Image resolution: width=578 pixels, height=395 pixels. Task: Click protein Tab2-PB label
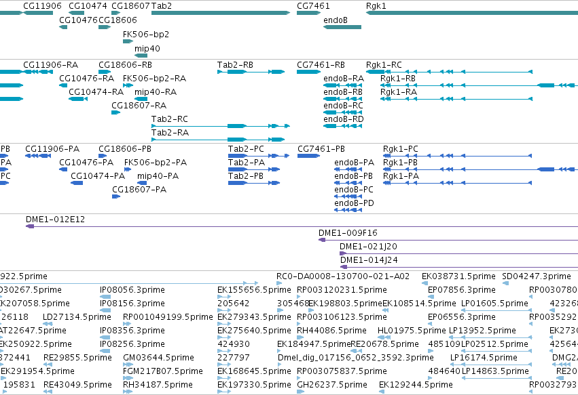[x=246, y=176]
